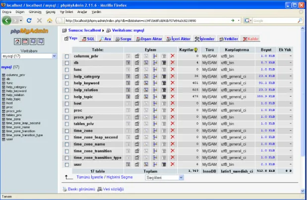Open the Seçilleri actions dropdown
The width and height of the screenshot is (307, 200).
coord(164,178)
